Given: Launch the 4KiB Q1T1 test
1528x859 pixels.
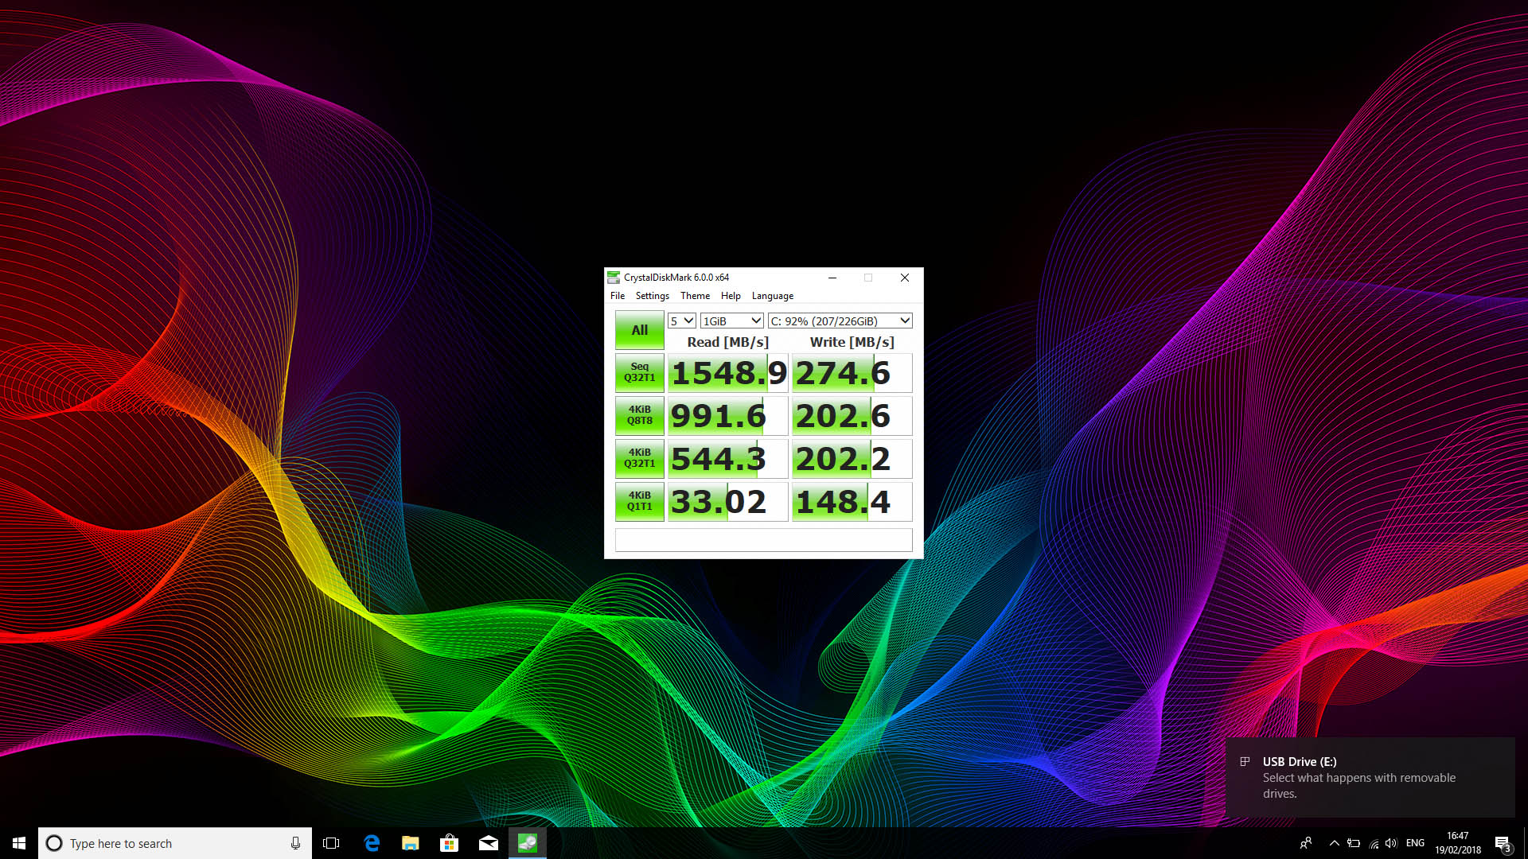Looking at the screenshot, I should [x=639, y=502].
